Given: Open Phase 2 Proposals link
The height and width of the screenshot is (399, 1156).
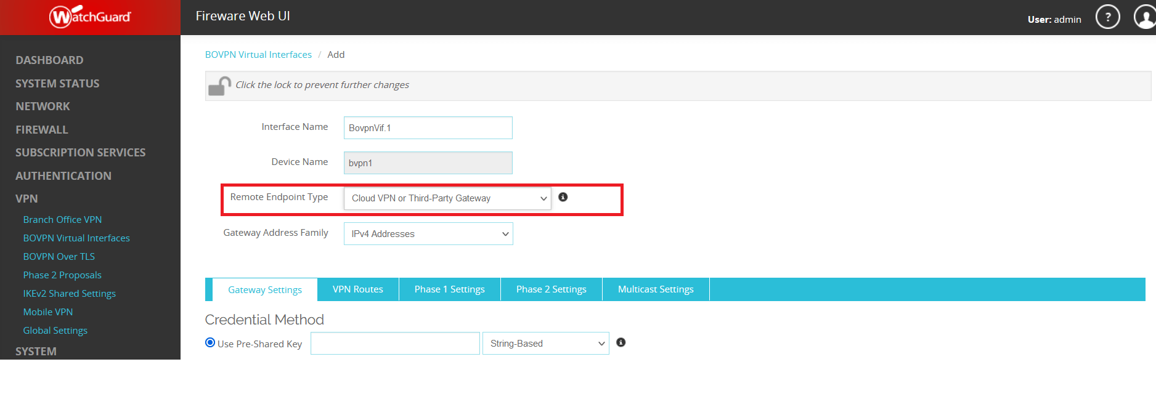Looking at the screenshot, I should pyautogui.click(x=62, y=275).
